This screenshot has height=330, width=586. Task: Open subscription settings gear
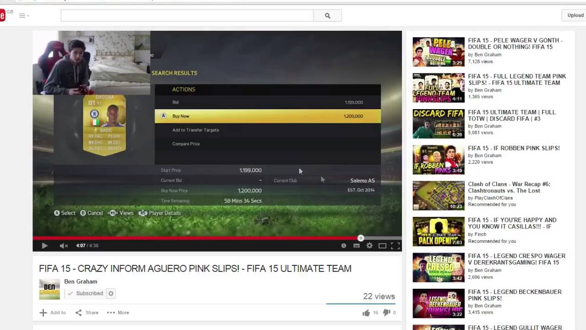point(111,293)
